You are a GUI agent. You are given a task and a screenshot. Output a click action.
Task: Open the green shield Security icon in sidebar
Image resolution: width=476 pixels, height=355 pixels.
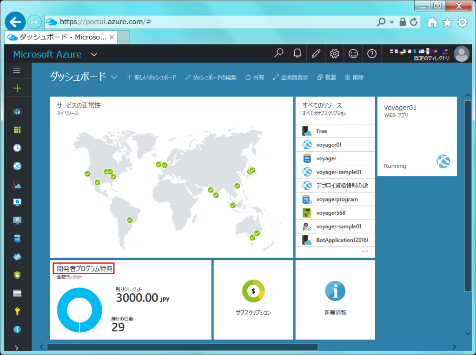17,275
